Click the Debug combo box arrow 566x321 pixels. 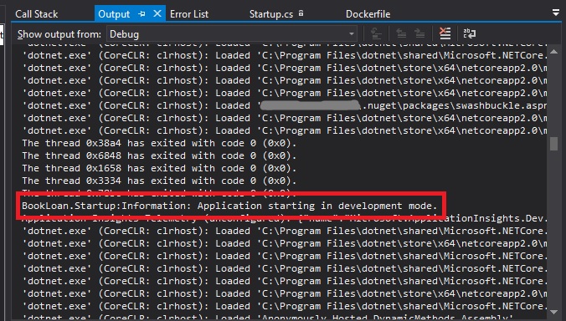351,34
